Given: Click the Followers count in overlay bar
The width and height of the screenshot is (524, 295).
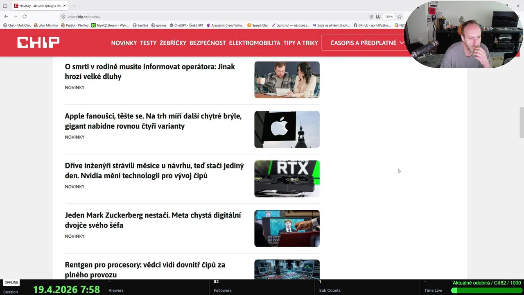Looking at the screenshot, I should tap(216, 282).
